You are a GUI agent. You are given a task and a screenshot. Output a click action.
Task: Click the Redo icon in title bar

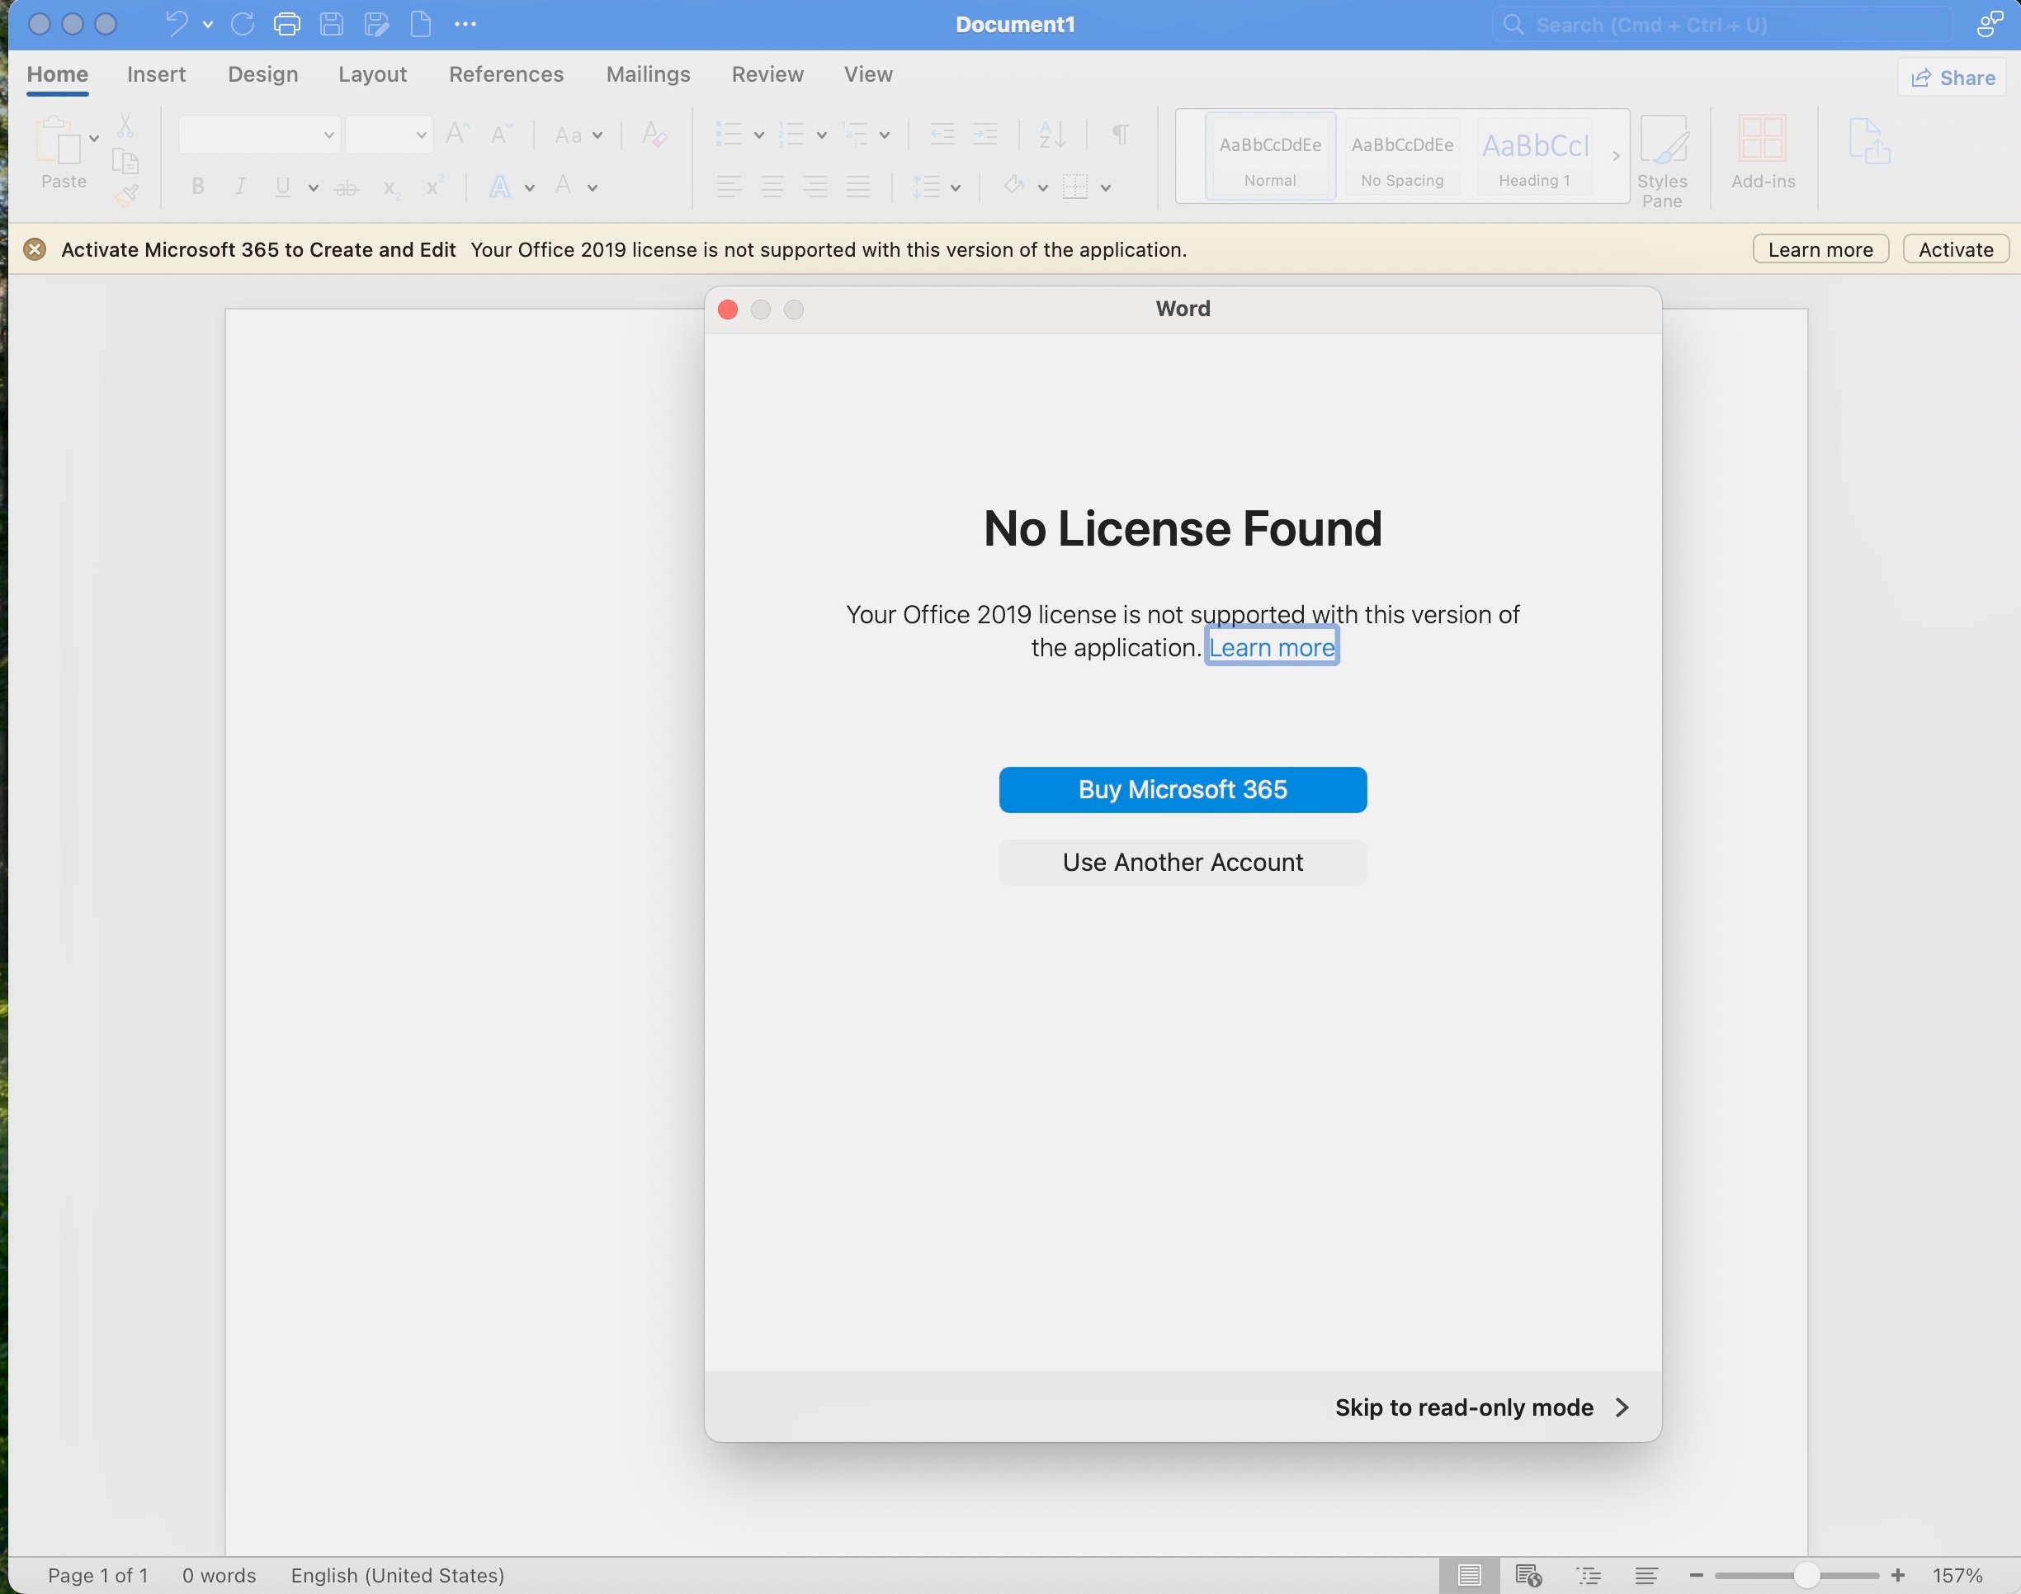243,23
